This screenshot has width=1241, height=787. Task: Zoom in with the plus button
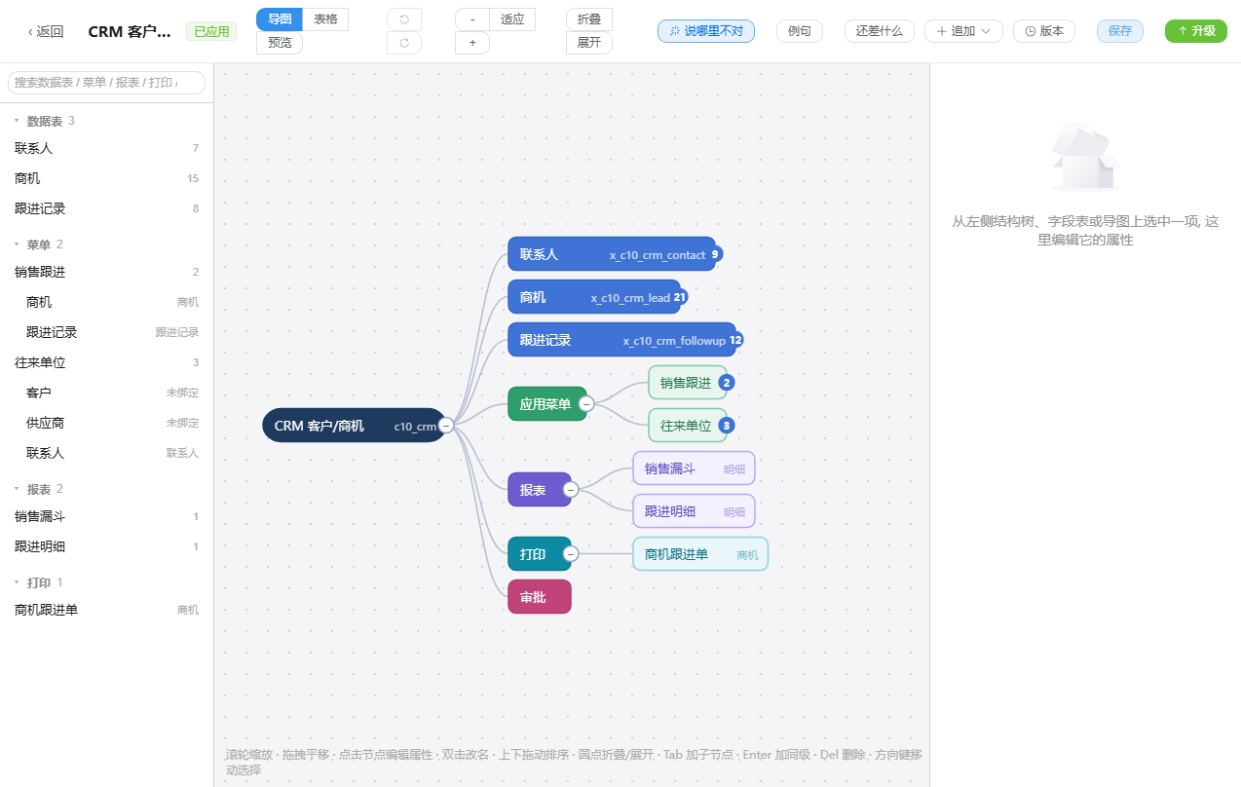coord(472,43)
